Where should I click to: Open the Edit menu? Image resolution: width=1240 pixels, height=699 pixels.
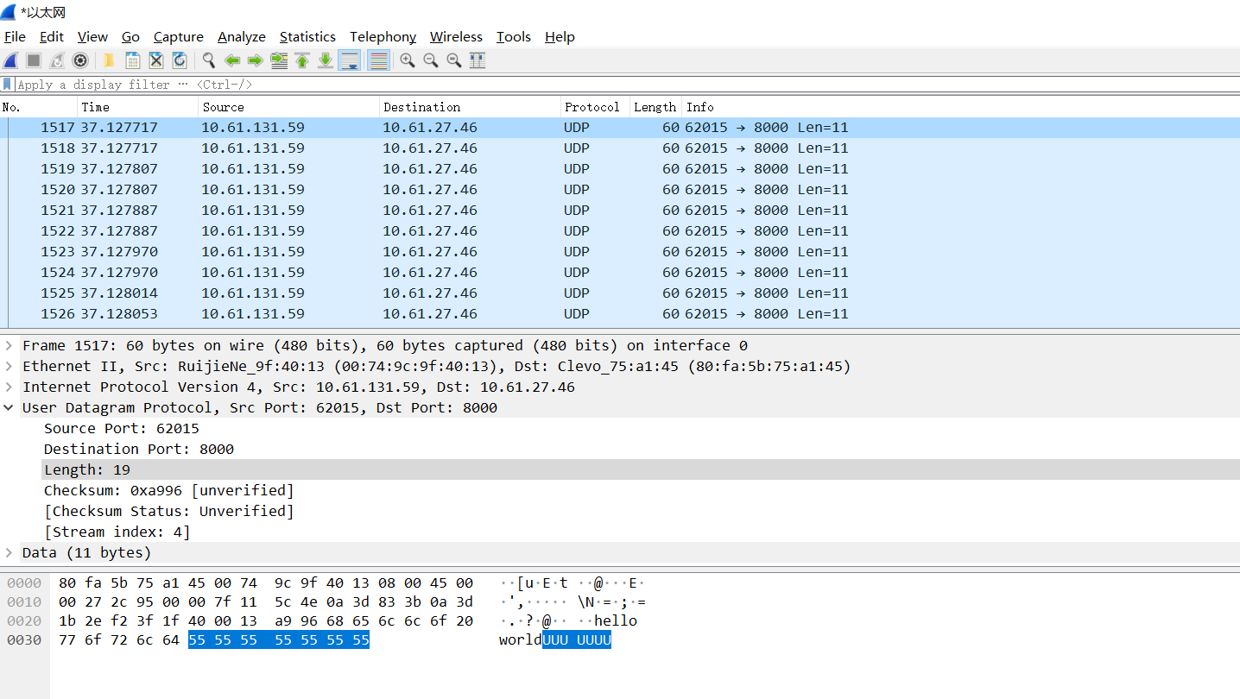(52, 36)
